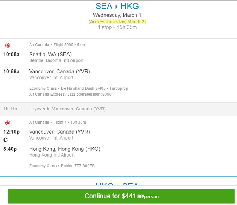The width and height of the screenshot is (237, 205).
Task: Click the Wednesday, March 1 departure date
Action: coord(117,15)
